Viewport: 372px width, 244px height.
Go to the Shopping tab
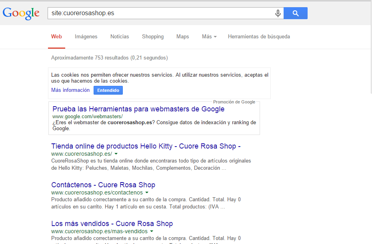[153, 37]
